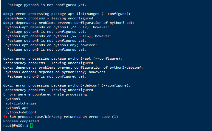212x131 pixels.
Task: Click the "Errors were encountered while processing:" line
Action: click(x=46, y=95)
